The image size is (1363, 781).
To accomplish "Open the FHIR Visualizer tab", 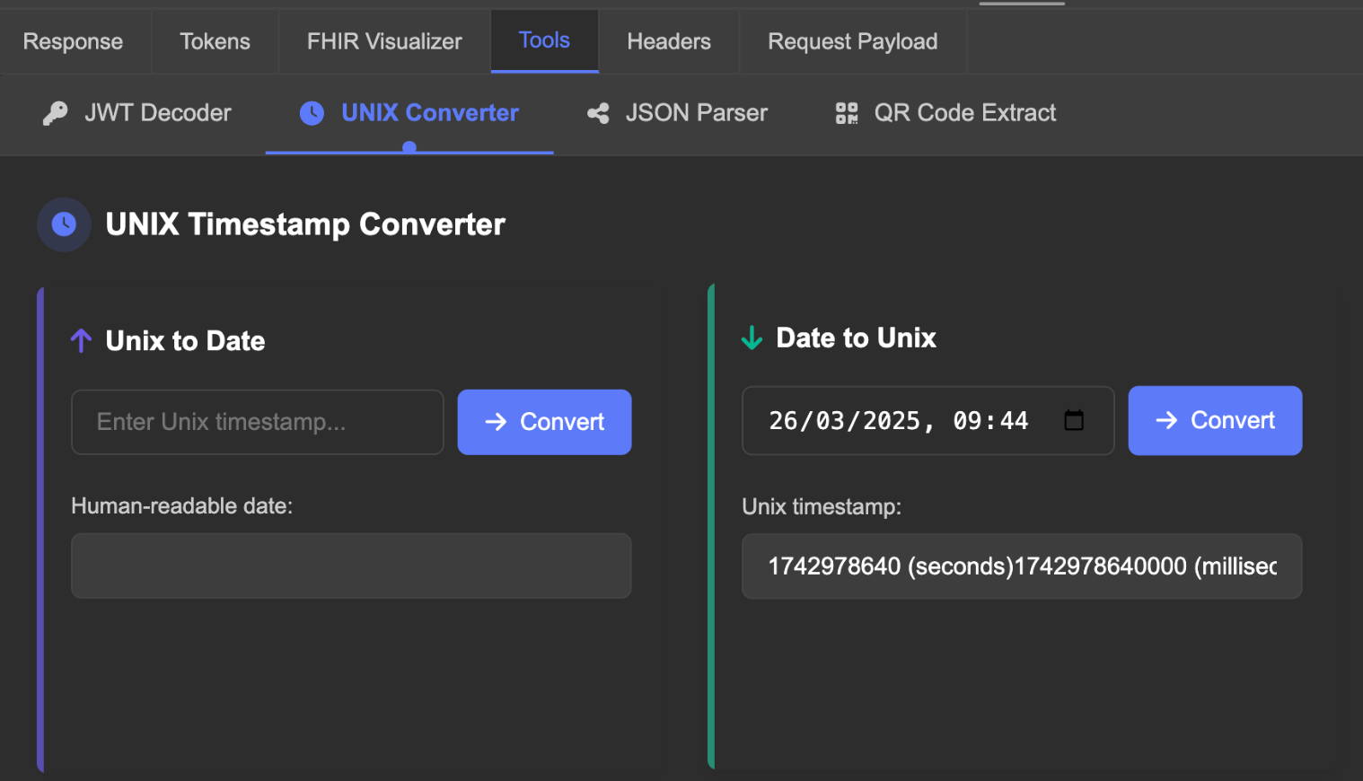I will point(383,40).
